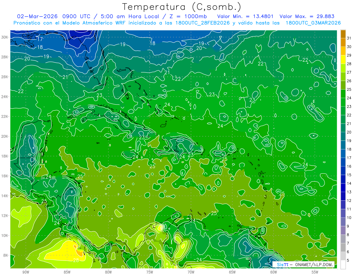357x276 pixels.
Task: Click the 75W longitude axis label
Action: [150, 272]
